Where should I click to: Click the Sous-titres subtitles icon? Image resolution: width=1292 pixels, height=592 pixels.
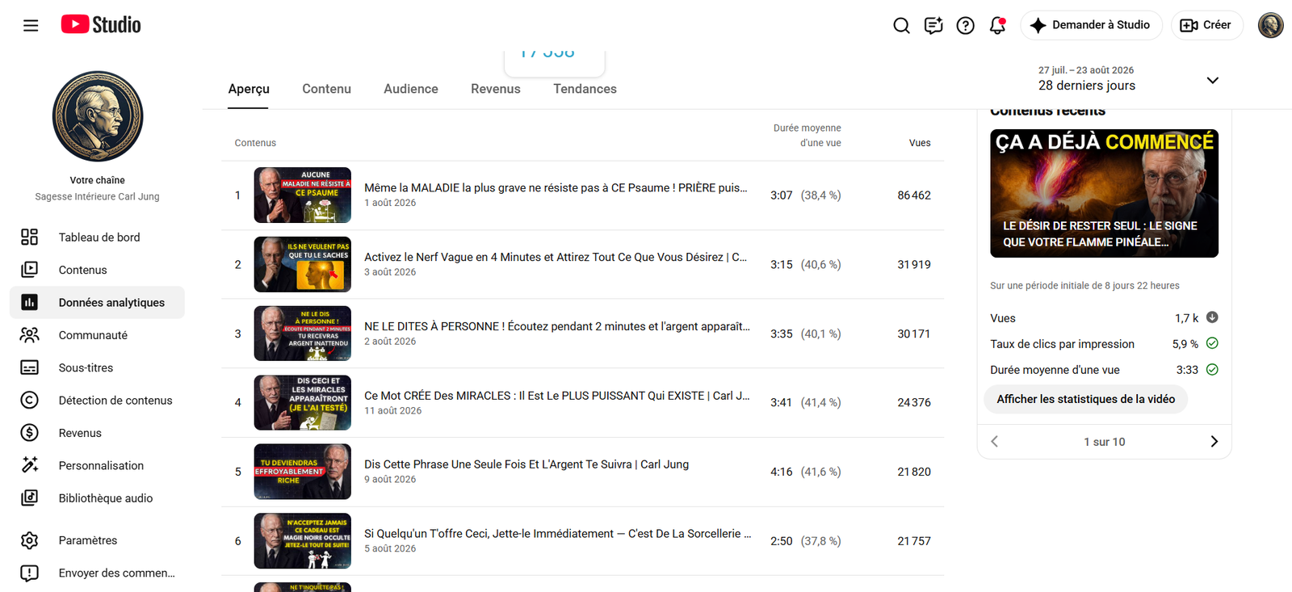click(30, 367)
